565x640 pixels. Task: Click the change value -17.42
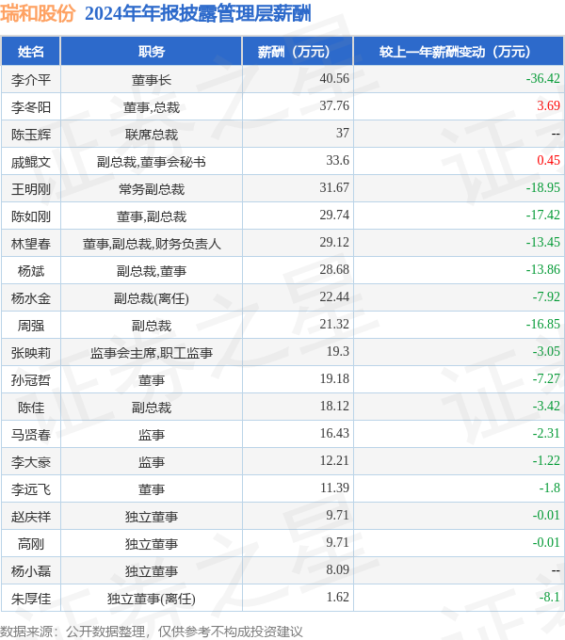click(x=543, y=215)
